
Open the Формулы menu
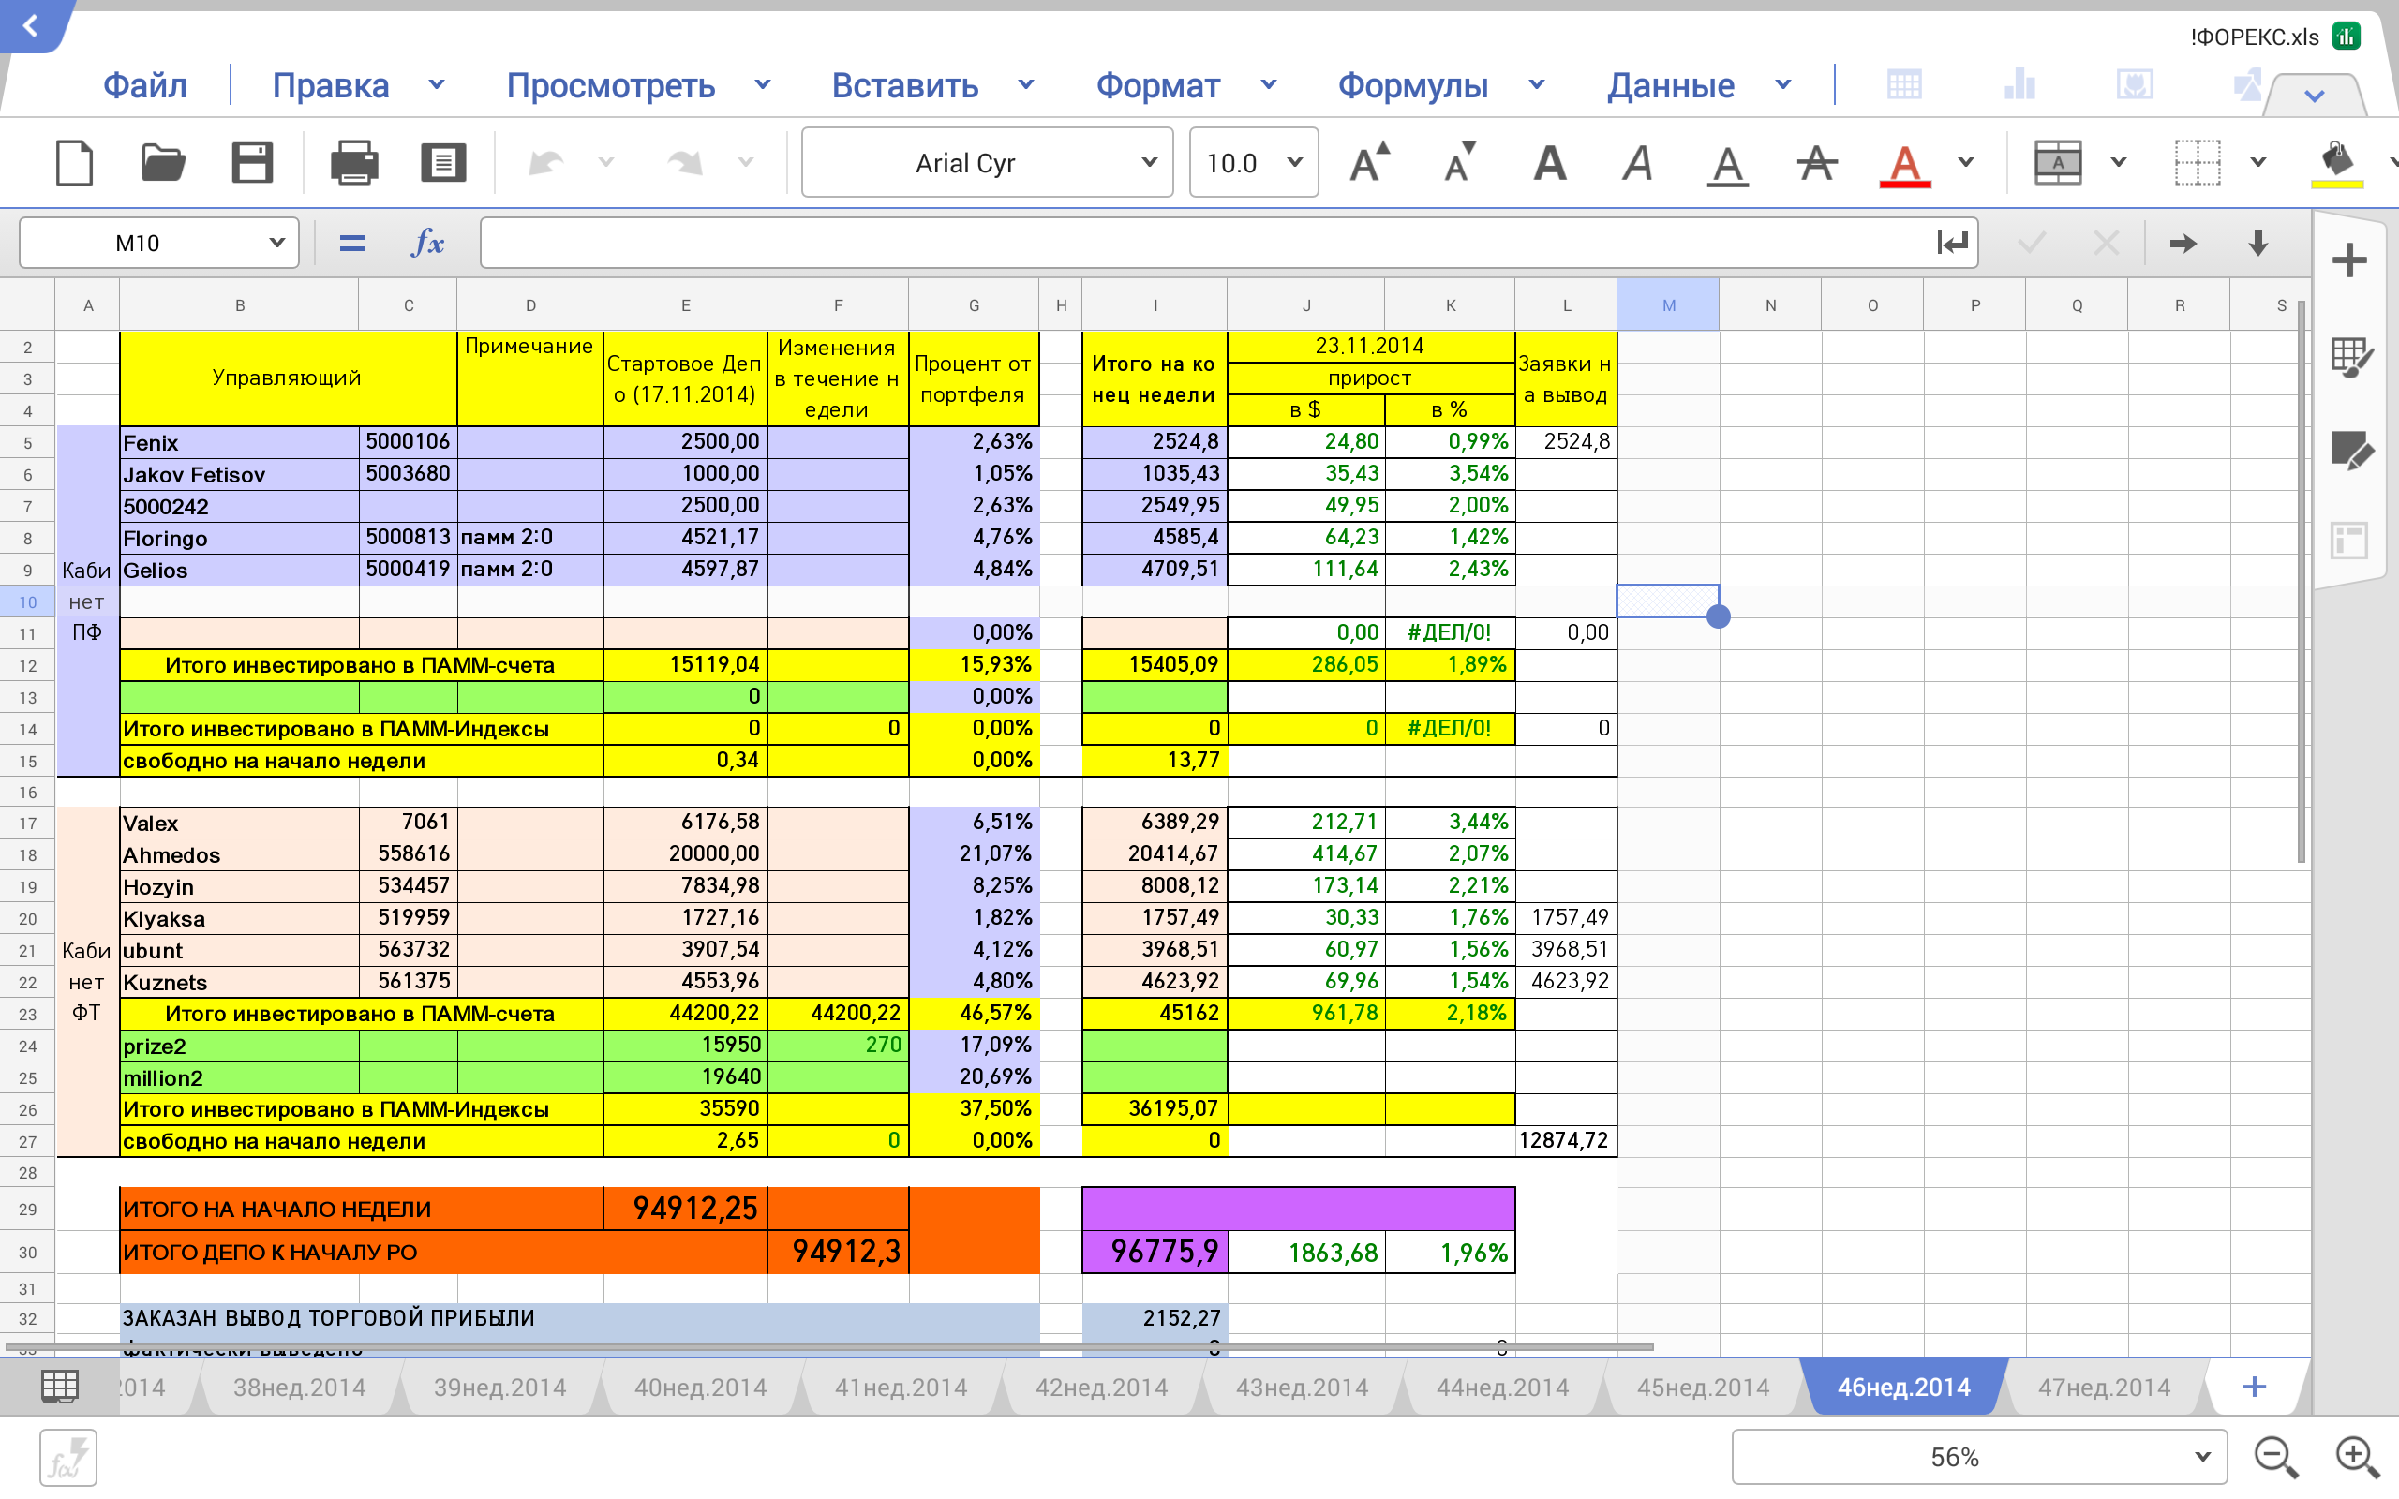point(1412,85)
